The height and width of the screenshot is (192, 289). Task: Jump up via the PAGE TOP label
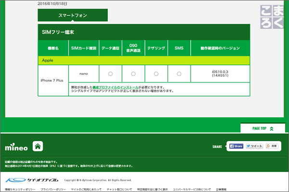(x=259, y=129)
